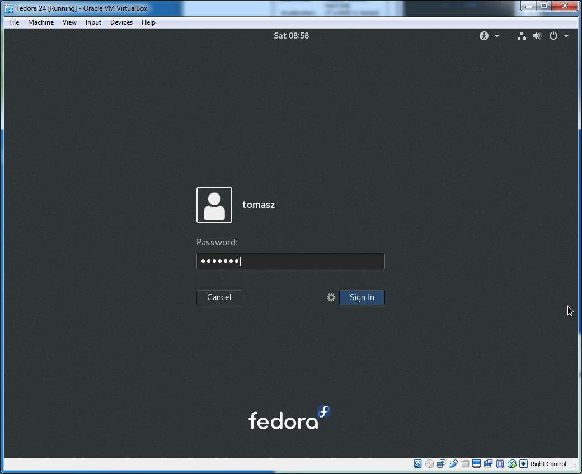Open session options gear icon
The image size is (582, 474).
pyautogui.click(x=331, y=297)
